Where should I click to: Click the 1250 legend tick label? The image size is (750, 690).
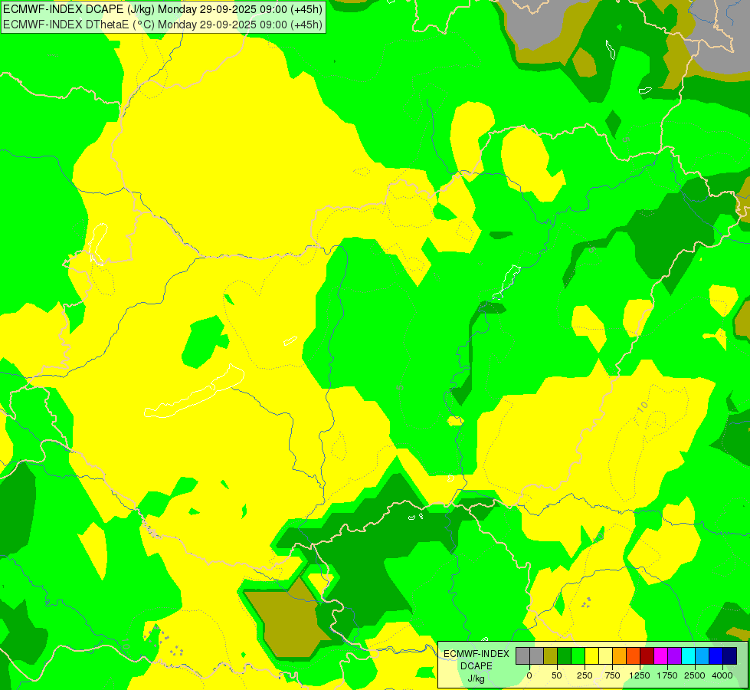(640, 675)
